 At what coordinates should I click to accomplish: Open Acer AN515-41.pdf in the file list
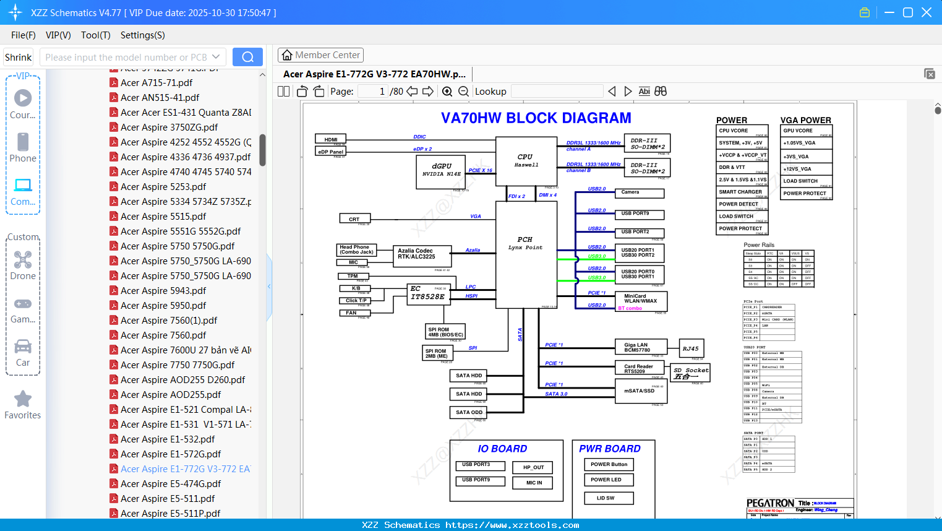pyautogui.click(x=160, y=97)
